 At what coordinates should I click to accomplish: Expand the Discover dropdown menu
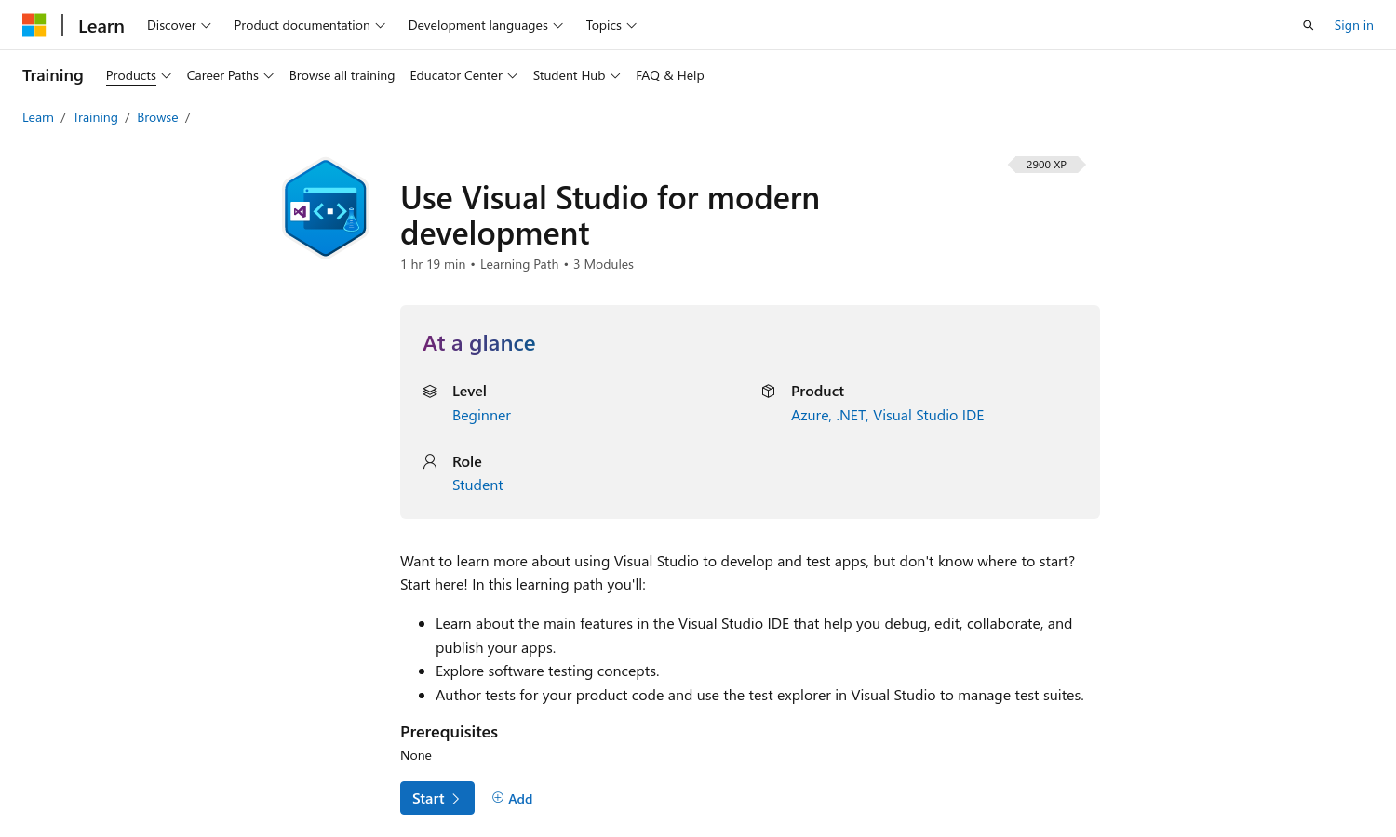coord(179,25)
